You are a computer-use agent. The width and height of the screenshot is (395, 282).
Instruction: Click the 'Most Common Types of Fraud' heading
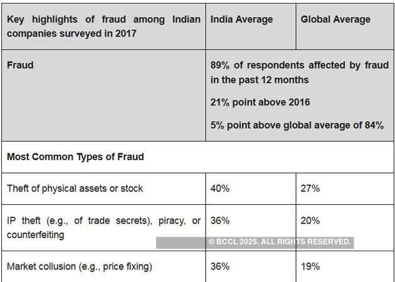pyautogui.click(x=75, y=156)
